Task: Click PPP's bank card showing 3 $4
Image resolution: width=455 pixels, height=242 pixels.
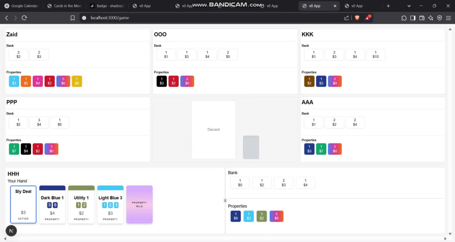Action: [39, 122]
